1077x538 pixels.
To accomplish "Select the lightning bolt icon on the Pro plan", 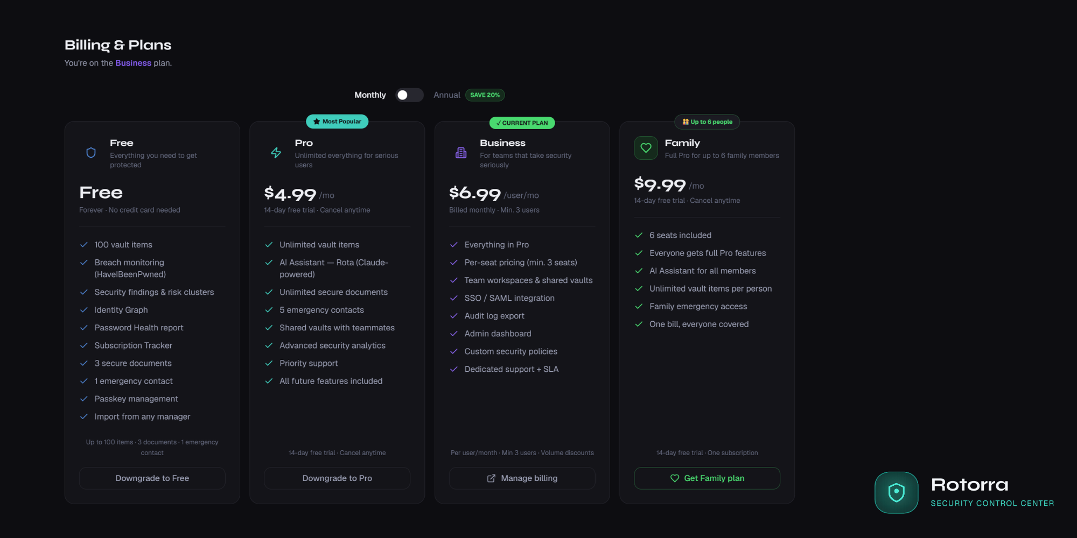I will [276, 153].
